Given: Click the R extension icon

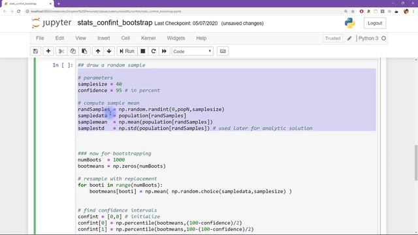Looking at the screenshot, I should (368, 12).
